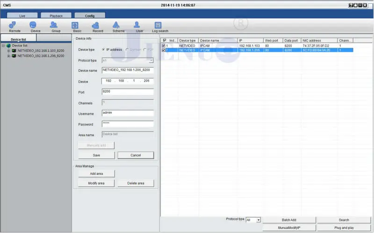Viewport: 374px width, 233px height.
Task: Open the Log search icon
Action: click(x=160, y=25)
